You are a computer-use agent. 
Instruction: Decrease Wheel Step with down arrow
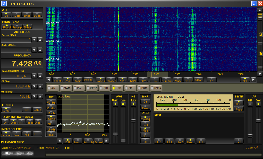[34, 96]
